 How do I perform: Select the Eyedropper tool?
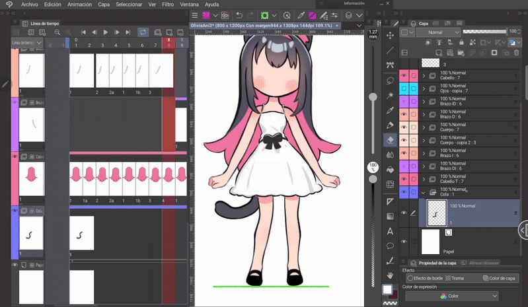point(390,110)
